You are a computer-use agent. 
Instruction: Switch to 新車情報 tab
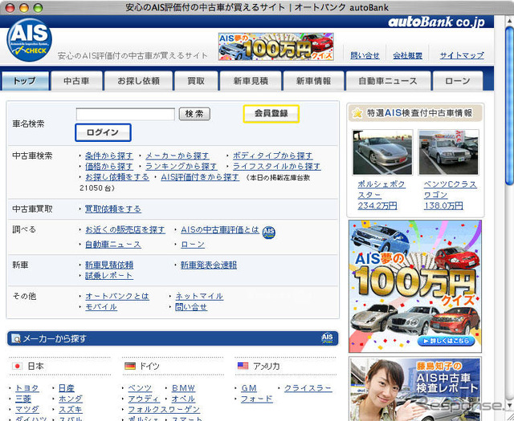coord(313,81)
